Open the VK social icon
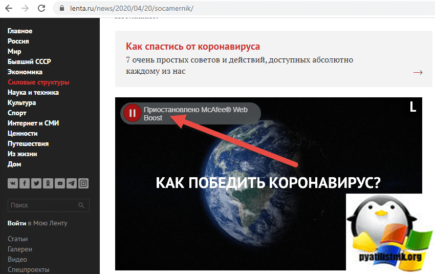The height and width of the screenshot is (274, 435). click(12, 183)
